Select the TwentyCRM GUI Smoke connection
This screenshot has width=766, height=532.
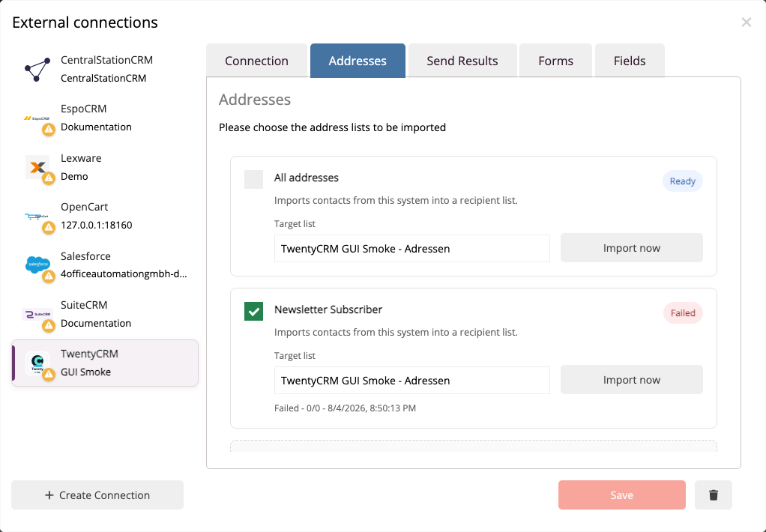(x=105, y=363)
